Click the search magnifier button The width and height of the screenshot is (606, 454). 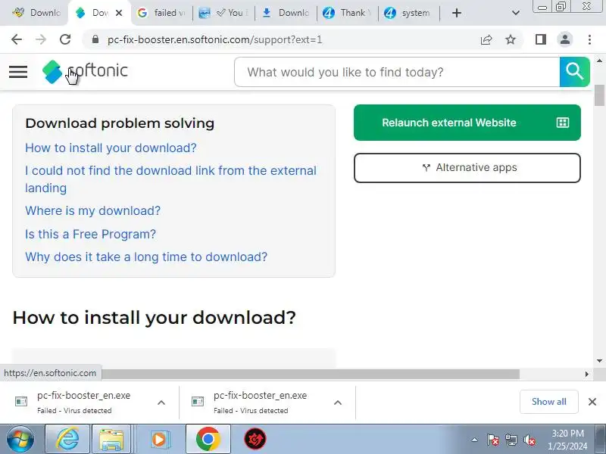574,72
